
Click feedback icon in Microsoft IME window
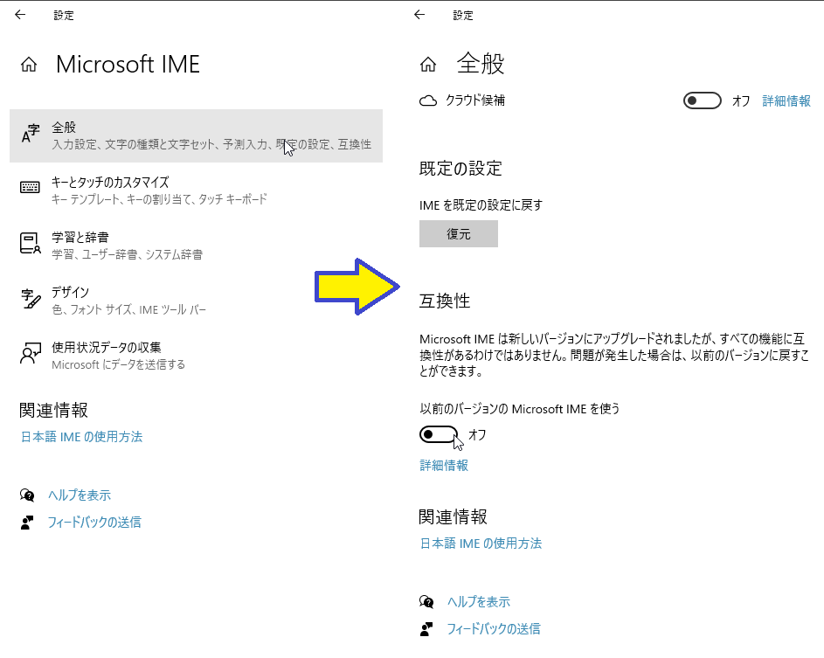pyautogui.click(x=27, y=523)
